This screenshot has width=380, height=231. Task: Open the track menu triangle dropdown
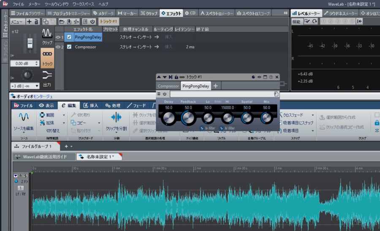[x=16, y=176]
